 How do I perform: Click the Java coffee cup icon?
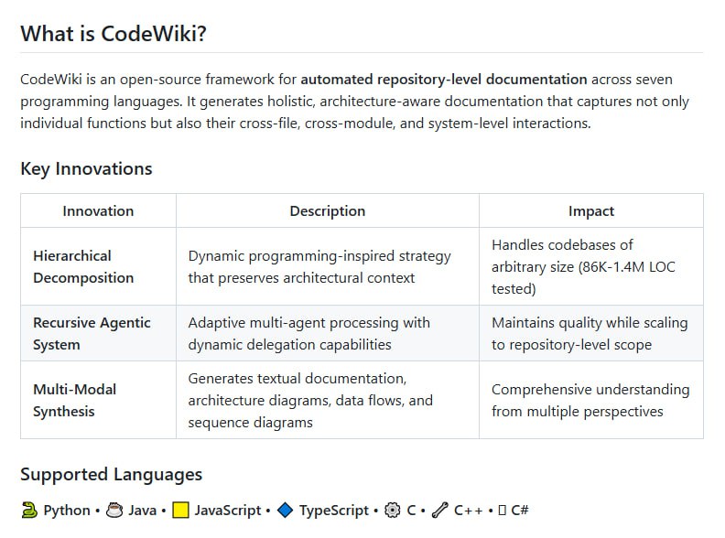point(114,510)
